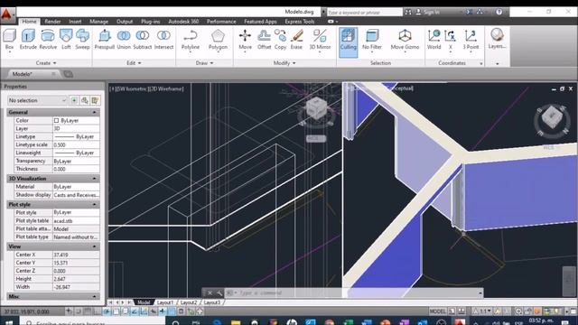Screen dimensions: 578x325
Task: Run the Intersect tool
Action: (x=163, y=40)
